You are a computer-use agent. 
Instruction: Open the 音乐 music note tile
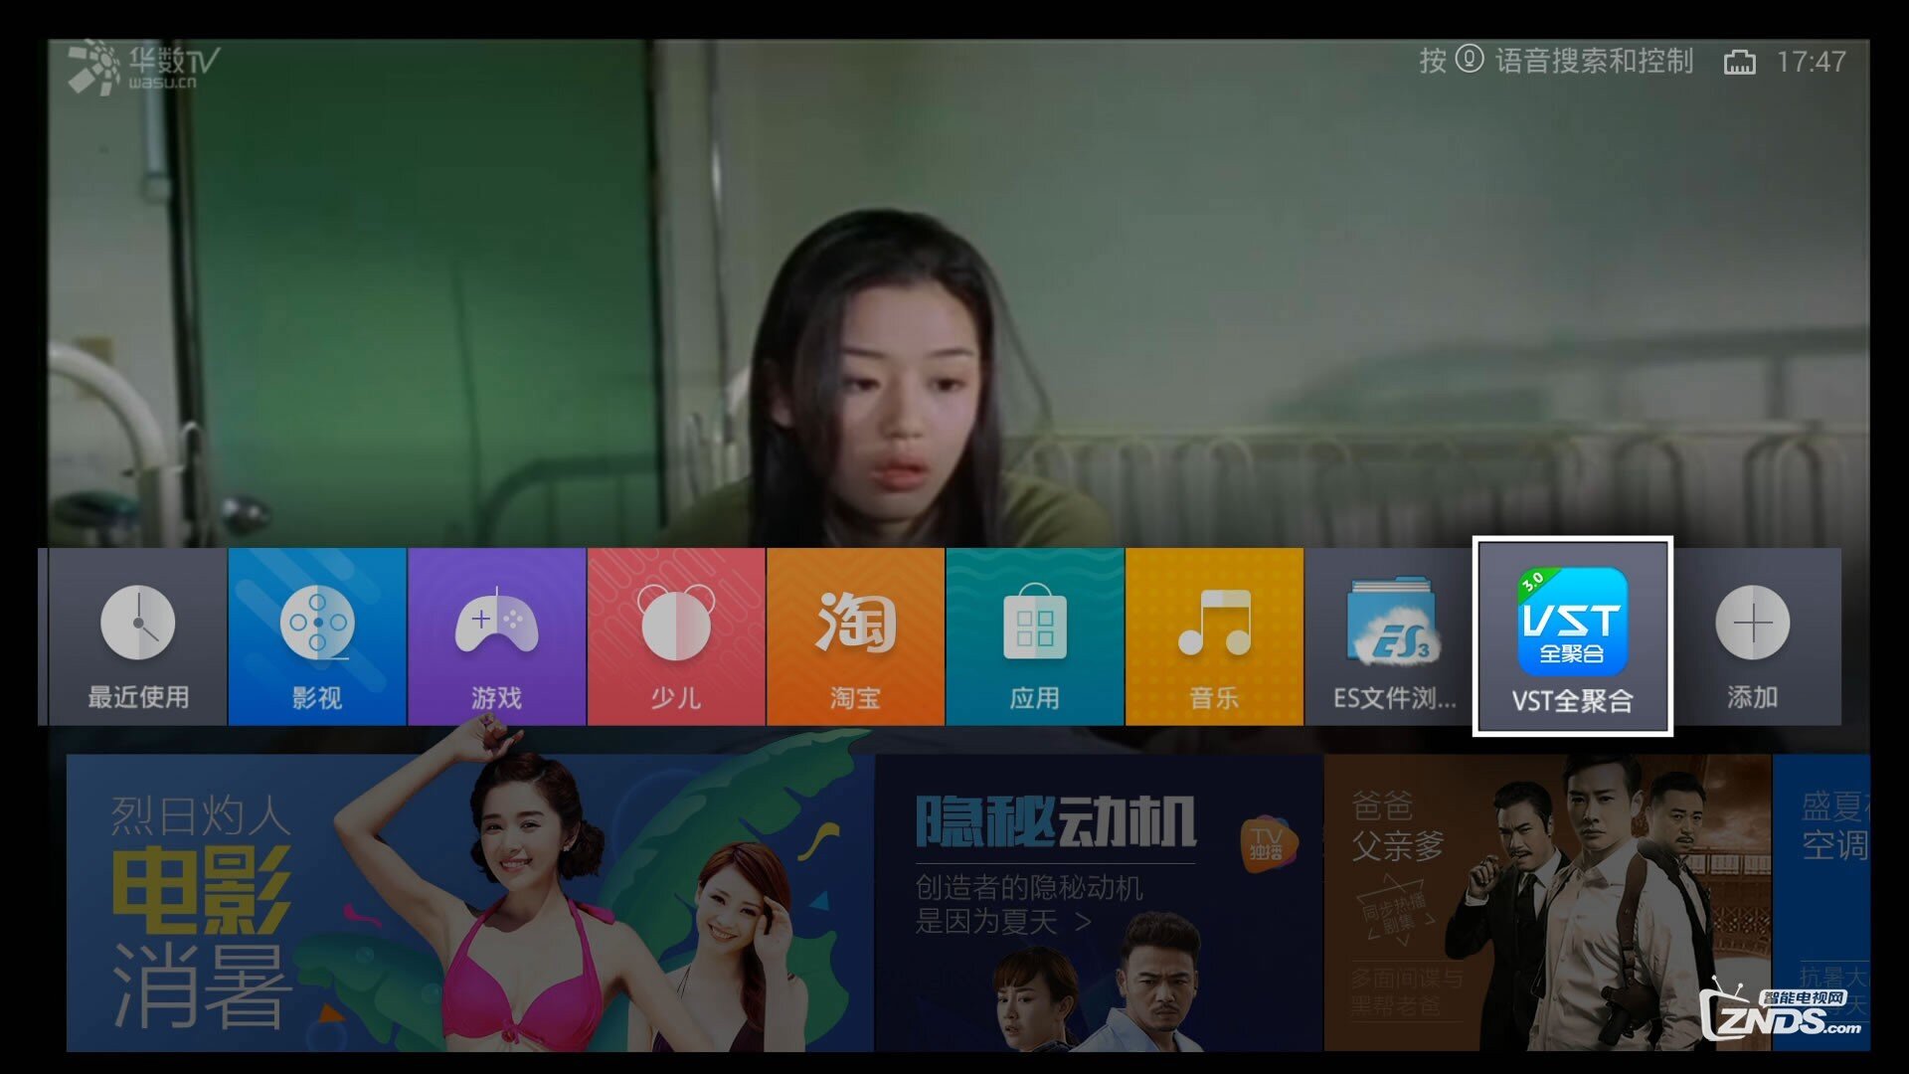1214,636
